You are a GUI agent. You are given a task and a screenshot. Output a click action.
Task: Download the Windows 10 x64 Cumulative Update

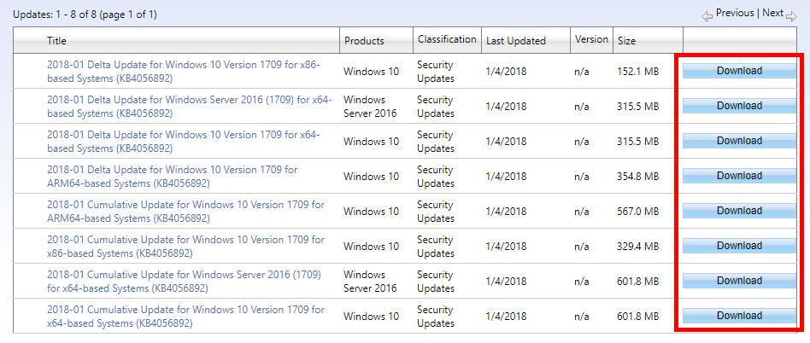tap(739, 316)
